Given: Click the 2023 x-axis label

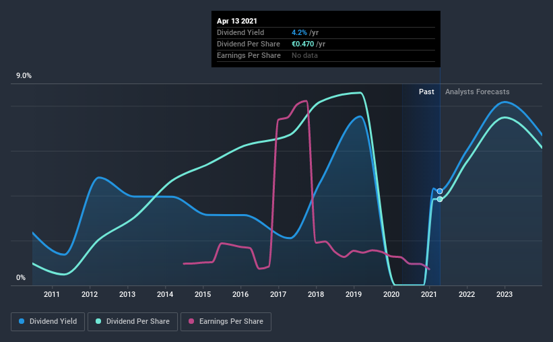Looking at the screenshot, I should click(505, 294).
